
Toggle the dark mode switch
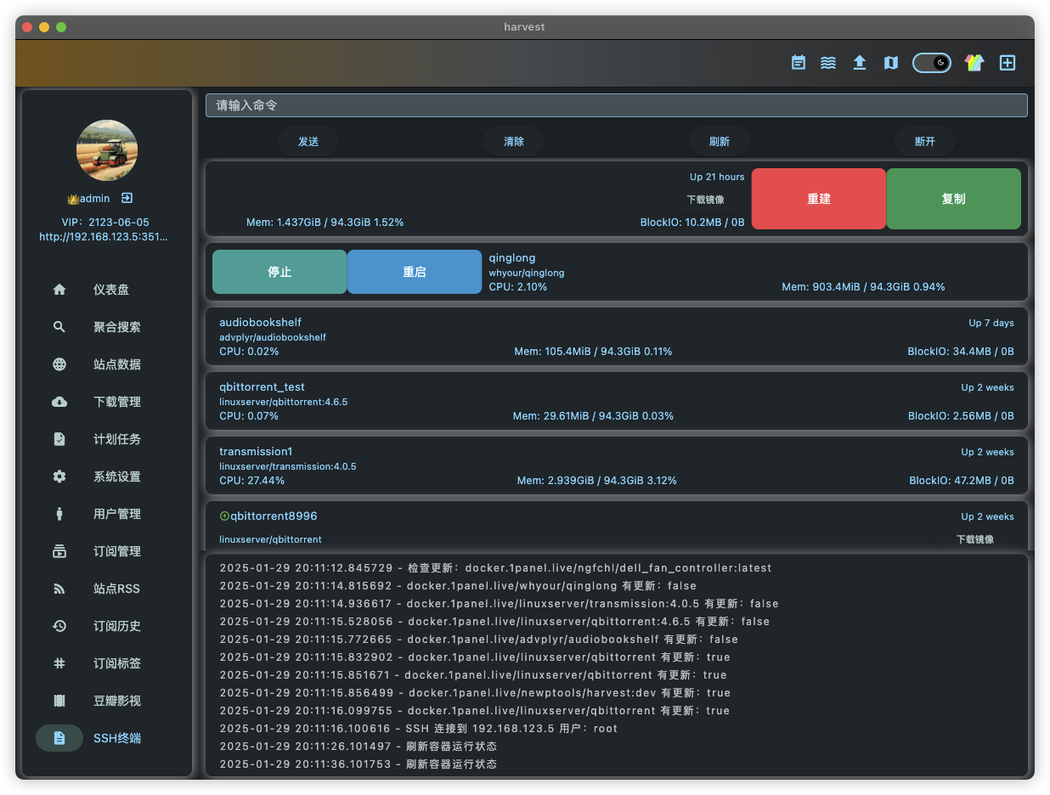click(931, 63)
